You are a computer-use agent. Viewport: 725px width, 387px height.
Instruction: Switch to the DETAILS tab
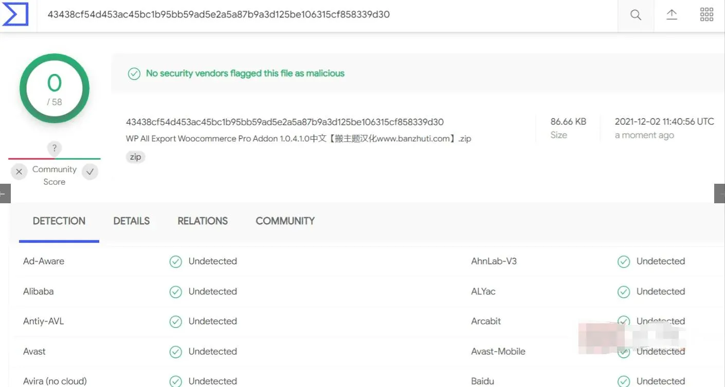click(x=132, y=221)
